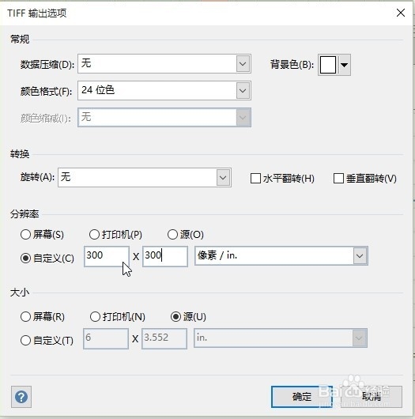This screenshot has height=419, width=415.
Task: Click the 取消 cancel button
Action: tap(372, 397)
